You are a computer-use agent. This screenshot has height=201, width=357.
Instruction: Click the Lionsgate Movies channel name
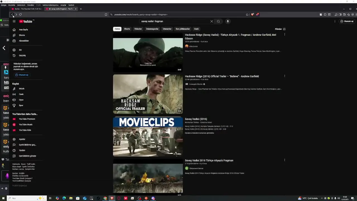196,84
